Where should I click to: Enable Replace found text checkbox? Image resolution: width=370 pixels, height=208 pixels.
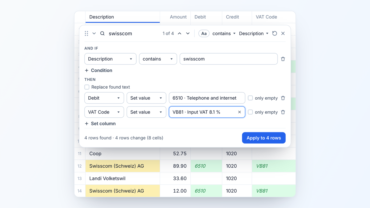click(x=87, y=87)
